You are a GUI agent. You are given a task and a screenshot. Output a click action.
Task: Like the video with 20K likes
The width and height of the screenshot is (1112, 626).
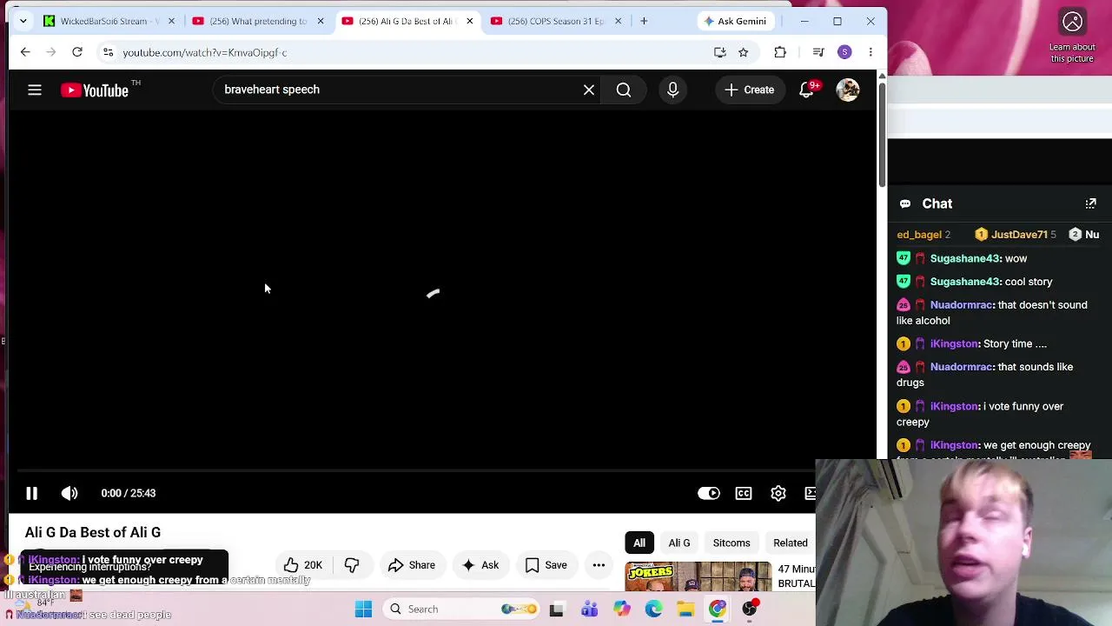(302, 565)
